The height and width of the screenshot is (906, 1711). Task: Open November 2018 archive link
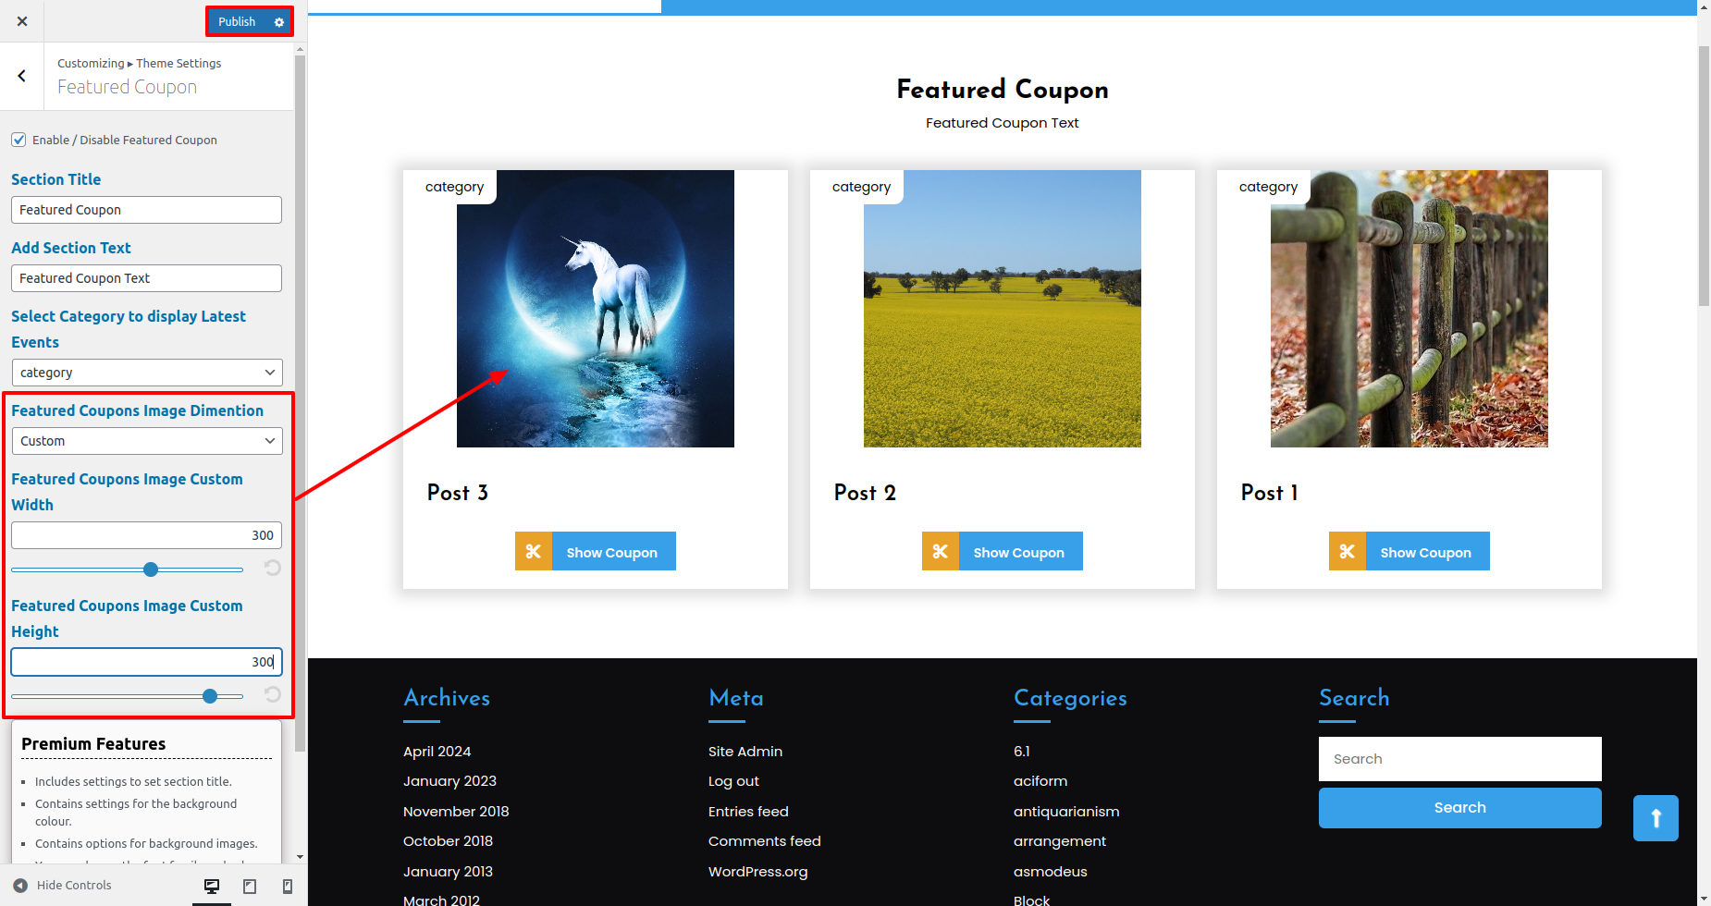point(456,812)
